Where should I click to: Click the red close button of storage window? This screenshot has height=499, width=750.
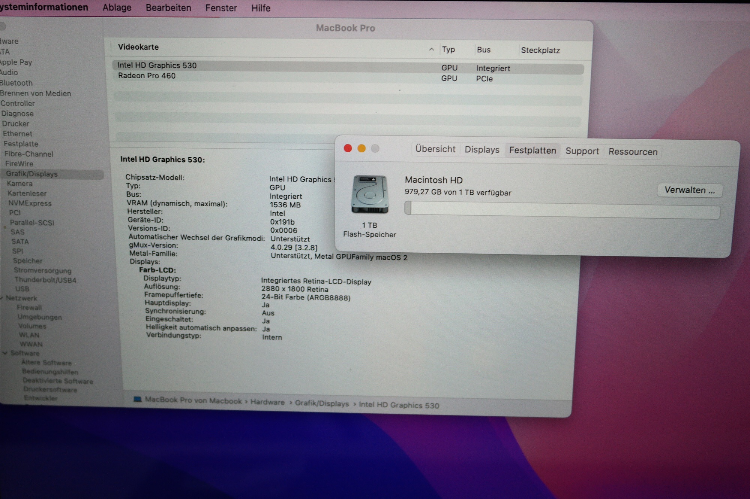tap(348, 148)
